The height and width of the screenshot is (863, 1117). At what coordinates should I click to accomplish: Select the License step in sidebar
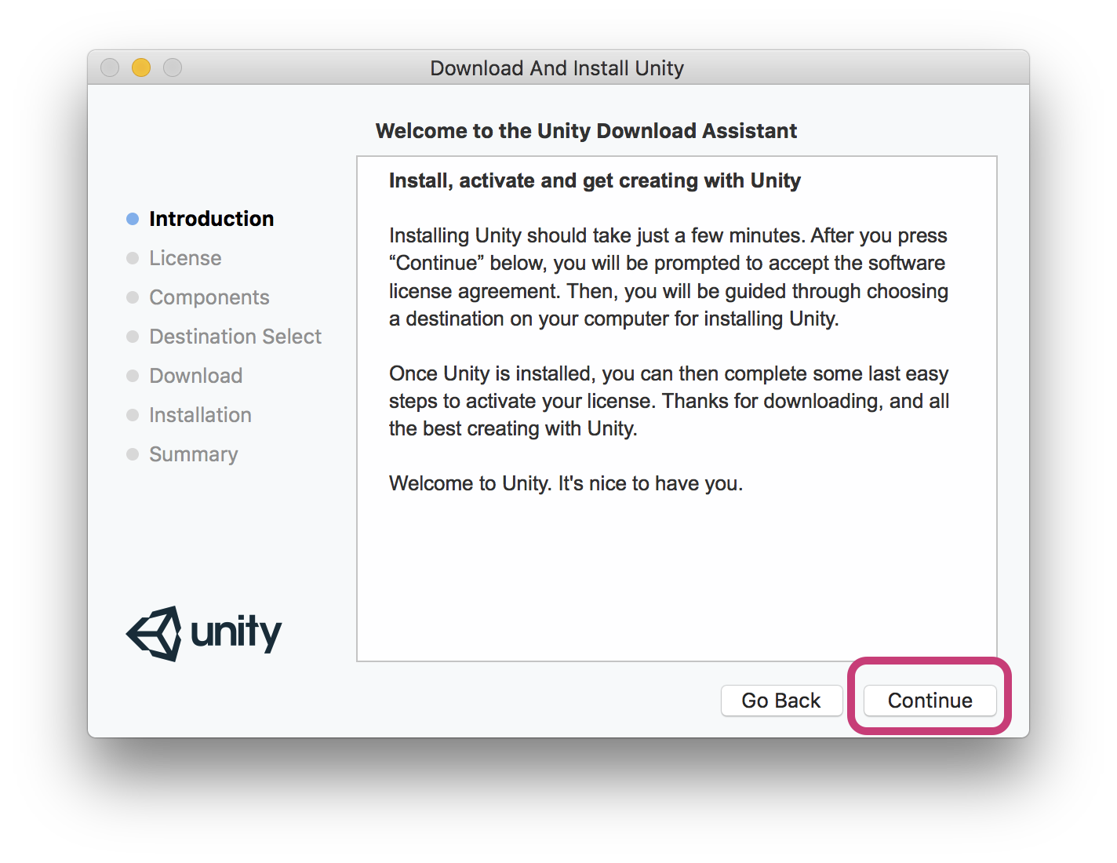[x=185, y=257]
